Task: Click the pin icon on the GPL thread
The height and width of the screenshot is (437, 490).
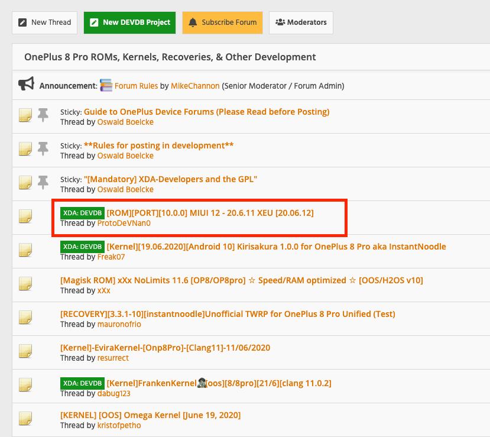Action: coord(43,183)
